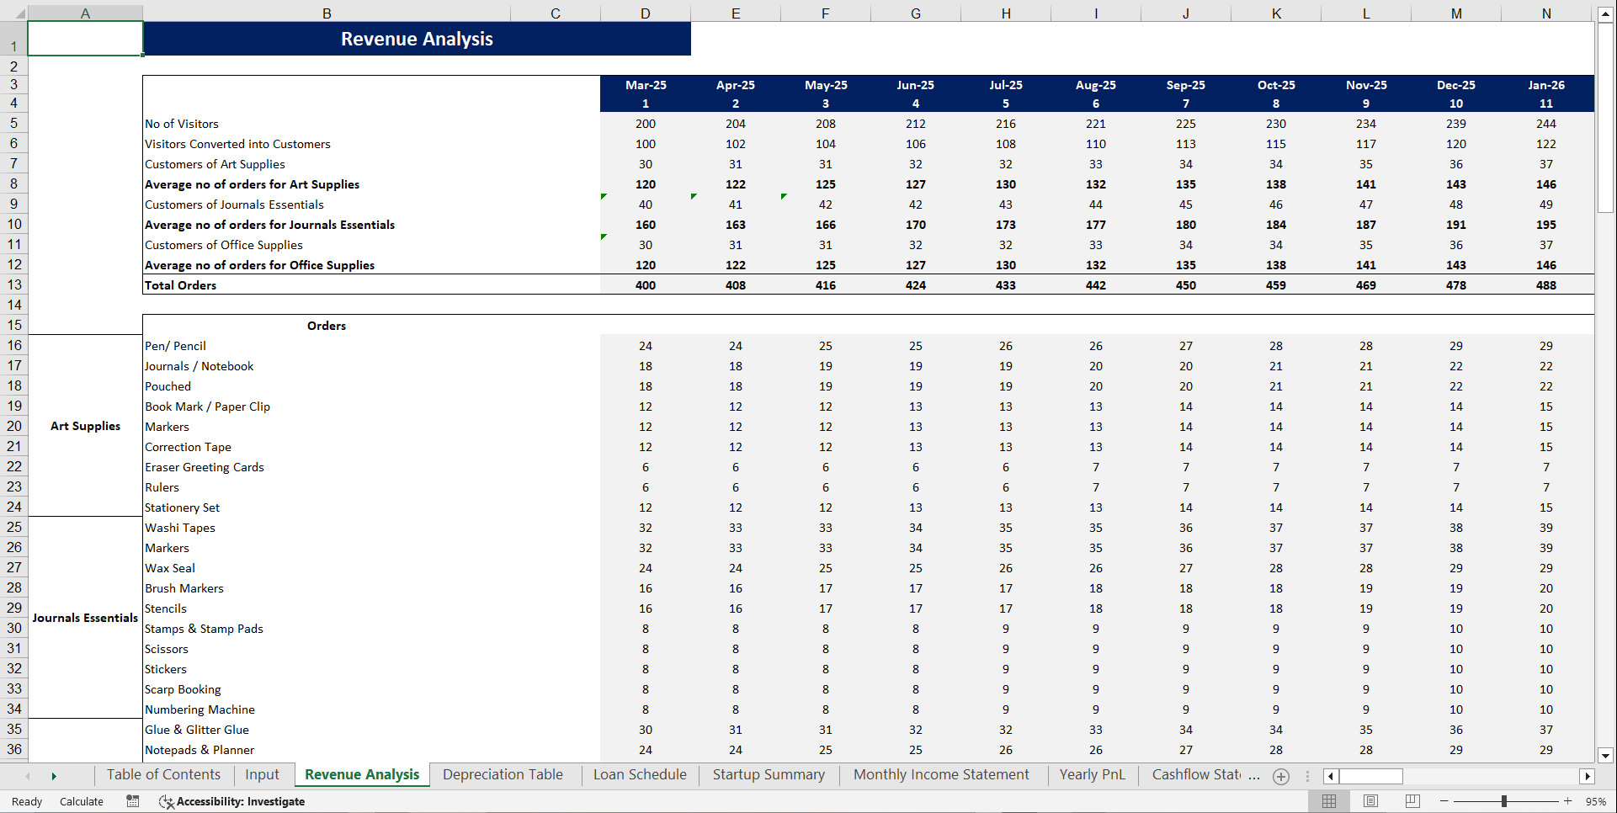Open Page Break Preview from status bar
Viewport: 1617px width, 813px height.
[1412, 801]
